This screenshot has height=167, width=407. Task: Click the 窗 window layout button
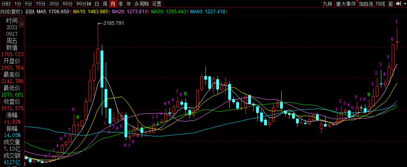(390, 4)
